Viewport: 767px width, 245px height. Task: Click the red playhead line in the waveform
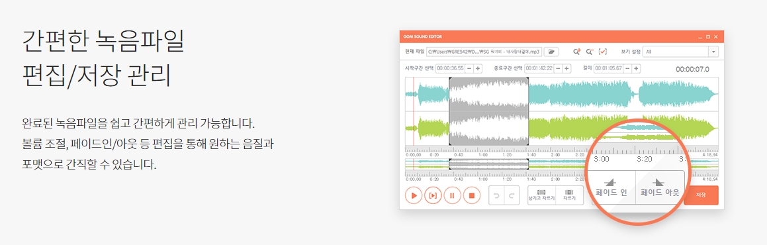414,111
